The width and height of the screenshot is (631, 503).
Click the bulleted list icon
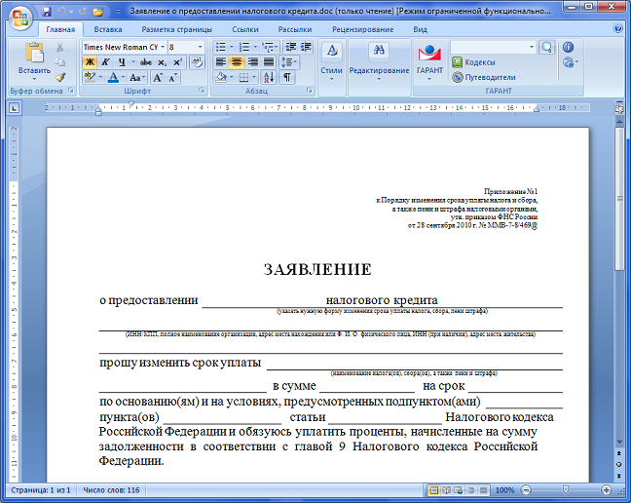(x=220, y=46)
